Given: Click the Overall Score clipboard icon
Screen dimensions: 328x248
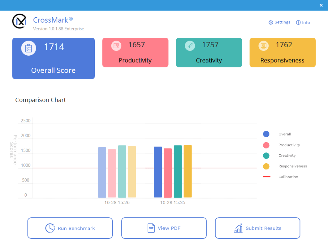Looking at the screenshot, I should pyautogui.click(x=29, y=48).
